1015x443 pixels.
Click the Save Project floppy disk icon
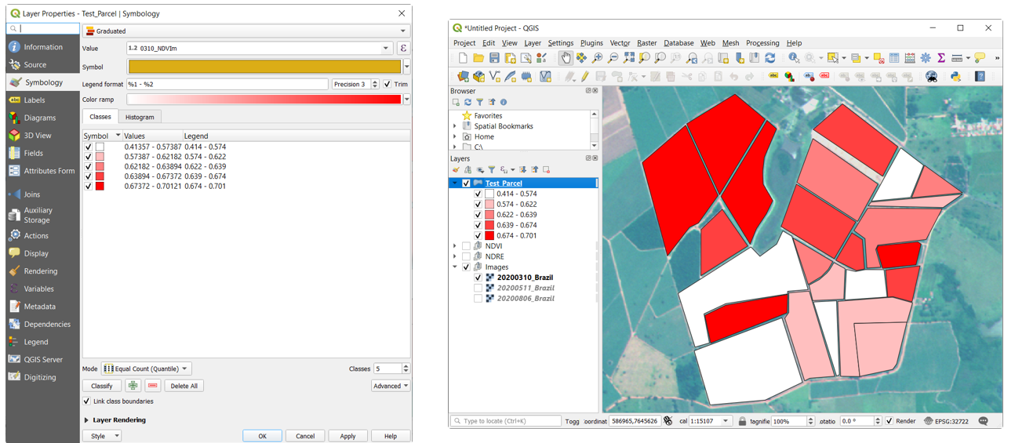tap(494, 58)
